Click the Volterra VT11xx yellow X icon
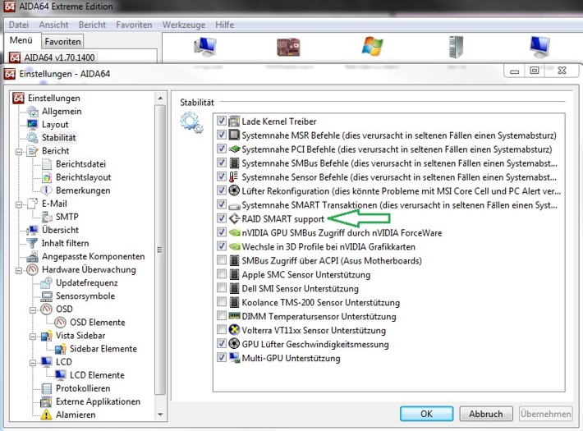The height and width of the screenshot is (431, 583). coord(234,330)
